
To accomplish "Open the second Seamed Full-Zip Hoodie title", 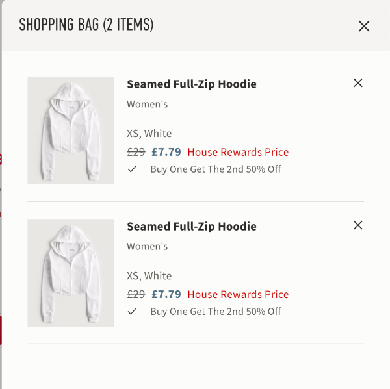I will [192, 227].
